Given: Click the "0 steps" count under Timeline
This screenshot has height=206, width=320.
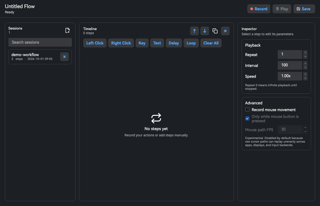Looking at the screenshot, I should click(x=89, y=33).
